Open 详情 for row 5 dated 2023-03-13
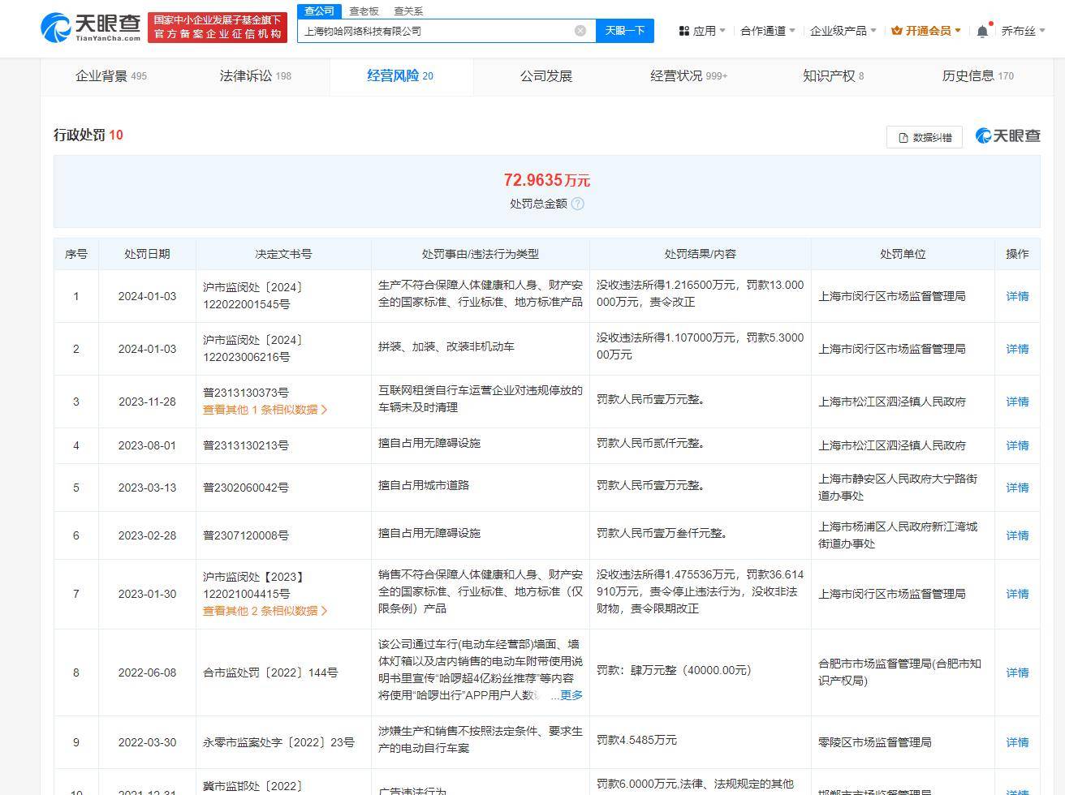Viewport: 1065px width, 795px height. coord(1017,488)
